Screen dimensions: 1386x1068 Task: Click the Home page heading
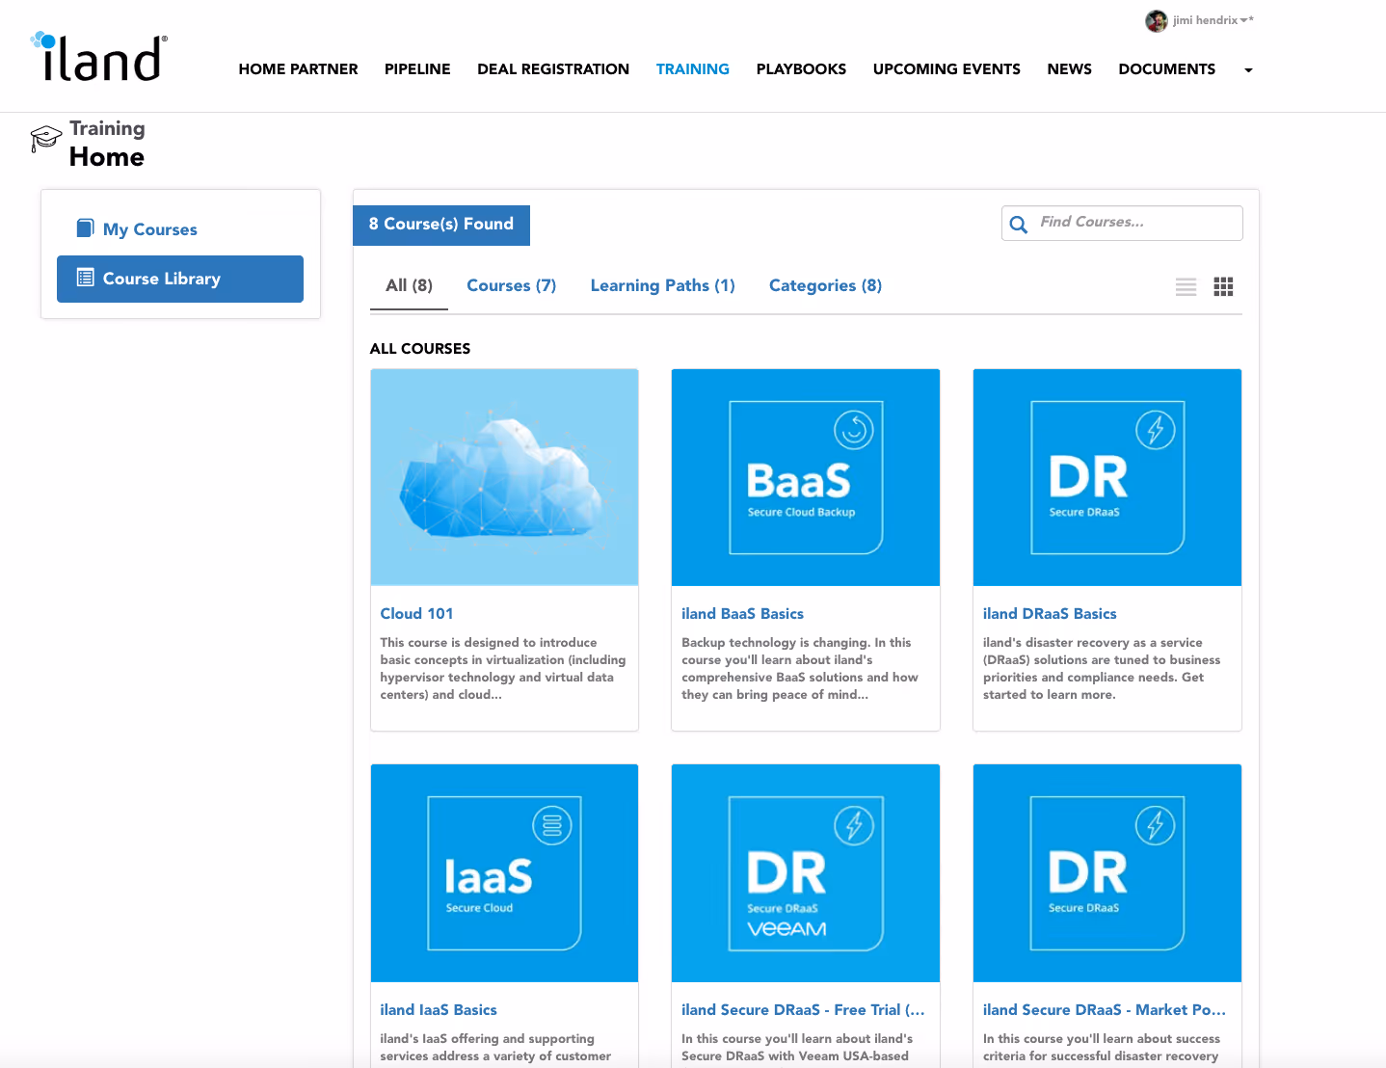(x=107, y=157)
